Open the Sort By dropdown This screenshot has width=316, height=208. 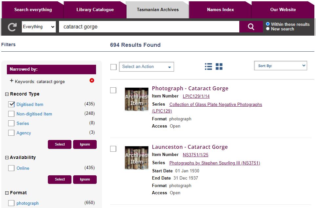pyautogui.click(x=280, y=66)
